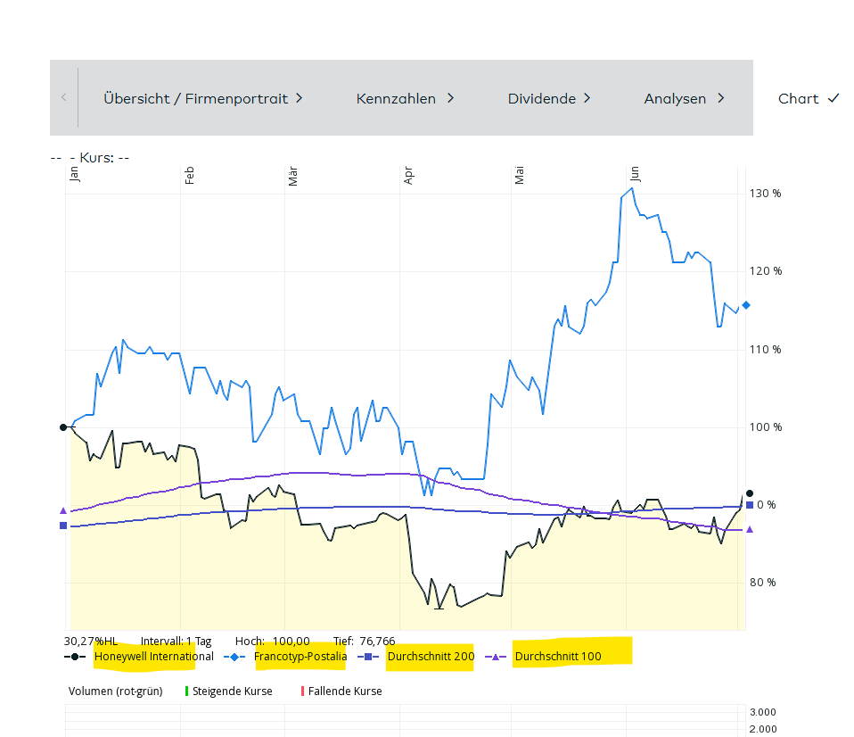Click blue square marker at left chart edge
854x737 pixels.
click(x=63, y=526)
